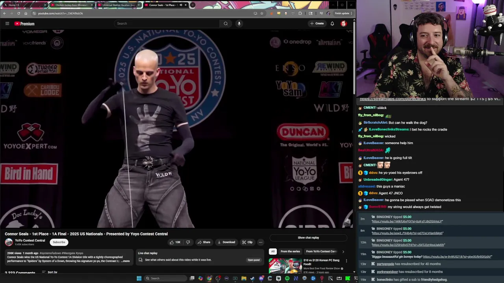Open the Windows Start menu
504x283 pixels.
point(139,278)
